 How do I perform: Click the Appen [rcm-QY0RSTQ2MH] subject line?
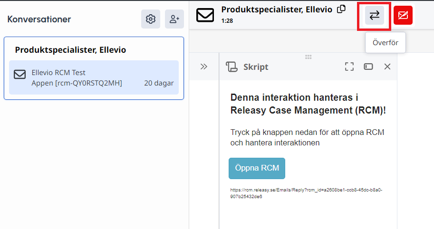(77, 83)
